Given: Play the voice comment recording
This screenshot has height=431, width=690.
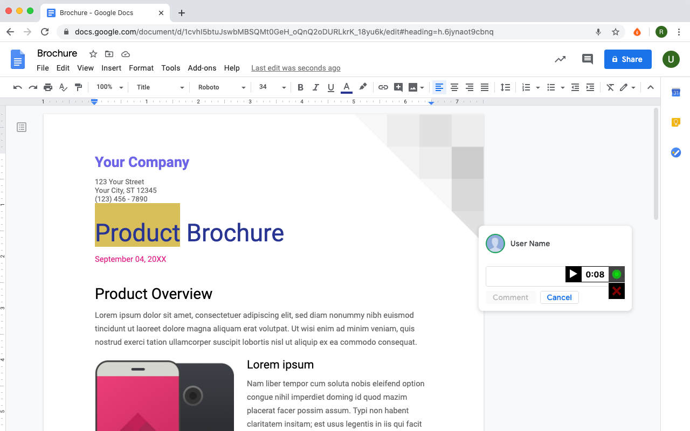Looking at the screenshot, I should (573, 274).
